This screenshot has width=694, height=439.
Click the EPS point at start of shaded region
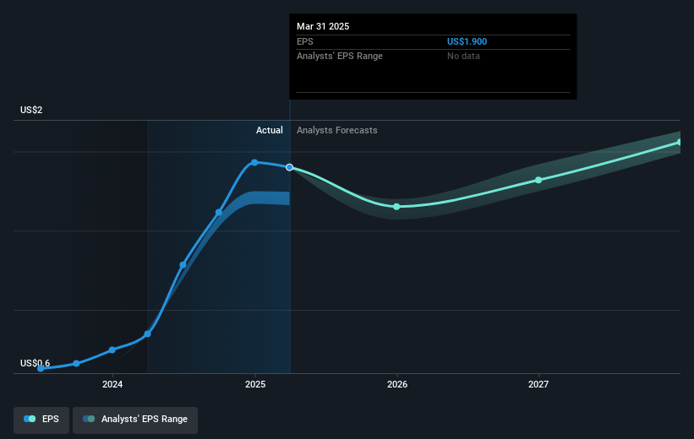148,333
